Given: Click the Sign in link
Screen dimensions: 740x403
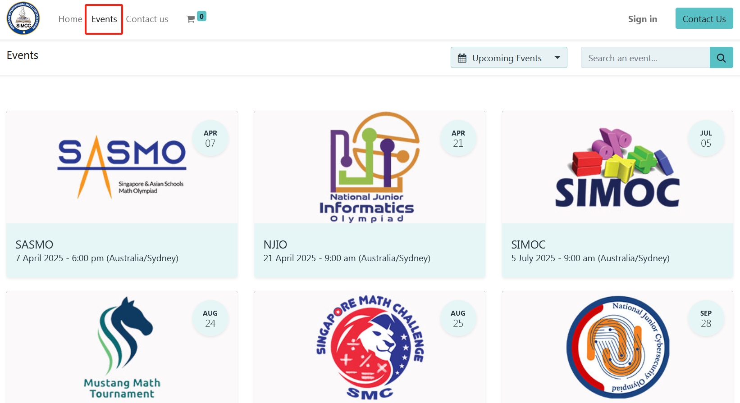Looking at the screenshot, I should pos(642,19).
